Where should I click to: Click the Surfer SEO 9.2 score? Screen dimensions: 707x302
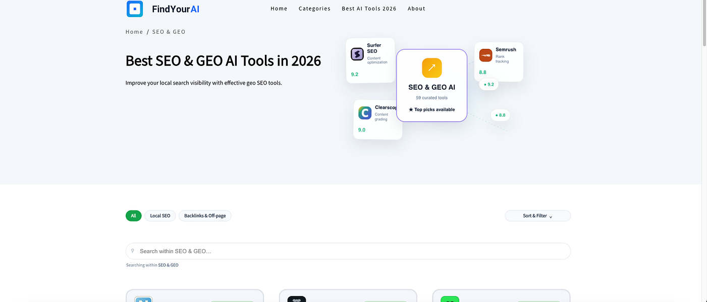pyautogui.click(x=355, y=74)
